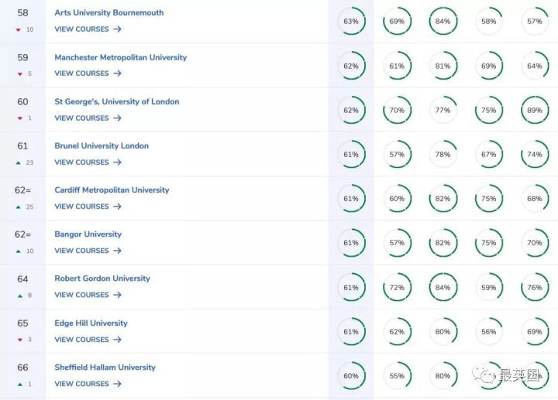Open Arts University Bournemouth page

[108, 13]
